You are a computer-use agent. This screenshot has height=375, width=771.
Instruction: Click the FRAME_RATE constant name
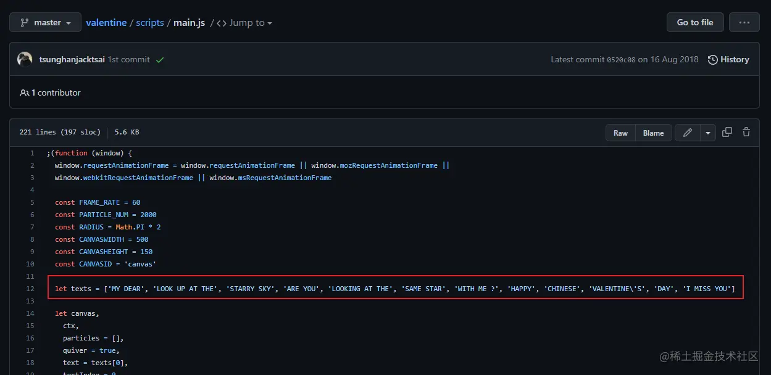pyautogui.click(x=99, y=202)
